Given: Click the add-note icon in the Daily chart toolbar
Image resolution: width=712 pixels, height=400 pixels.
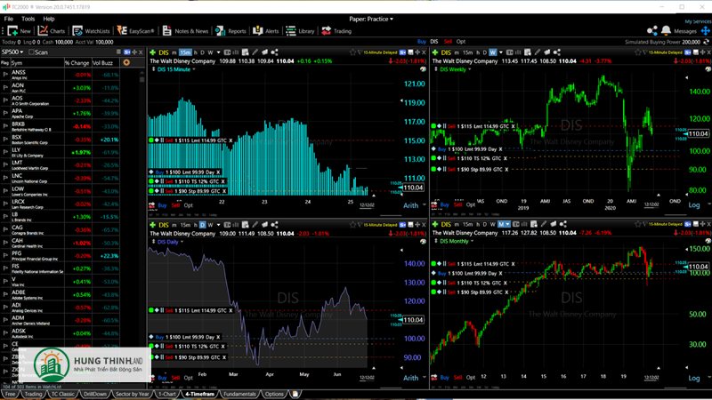Looking at the screenshot, I should tap(246, 225).
